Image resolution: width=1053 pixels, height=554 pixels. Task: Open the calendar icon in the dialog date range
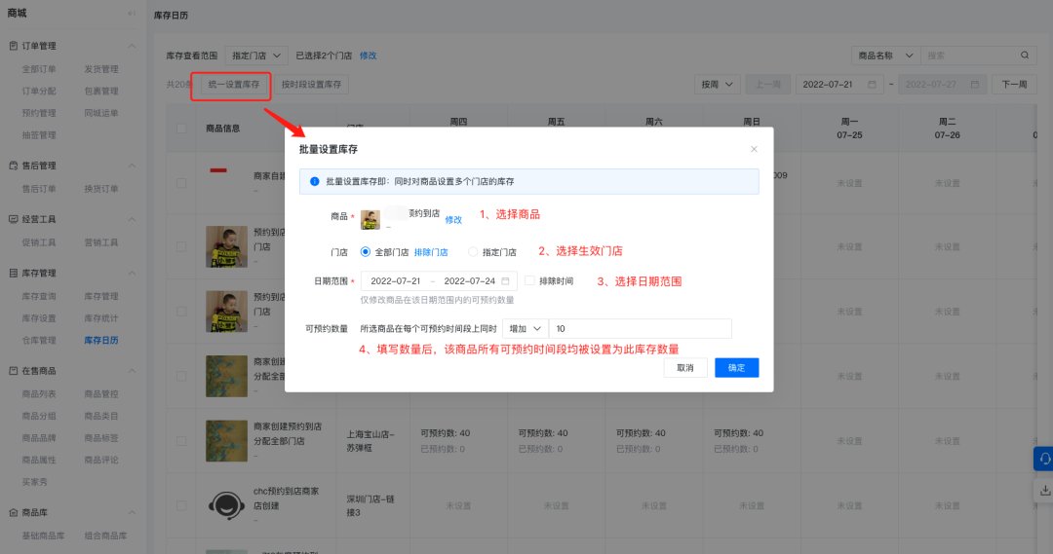click(505, 281)
